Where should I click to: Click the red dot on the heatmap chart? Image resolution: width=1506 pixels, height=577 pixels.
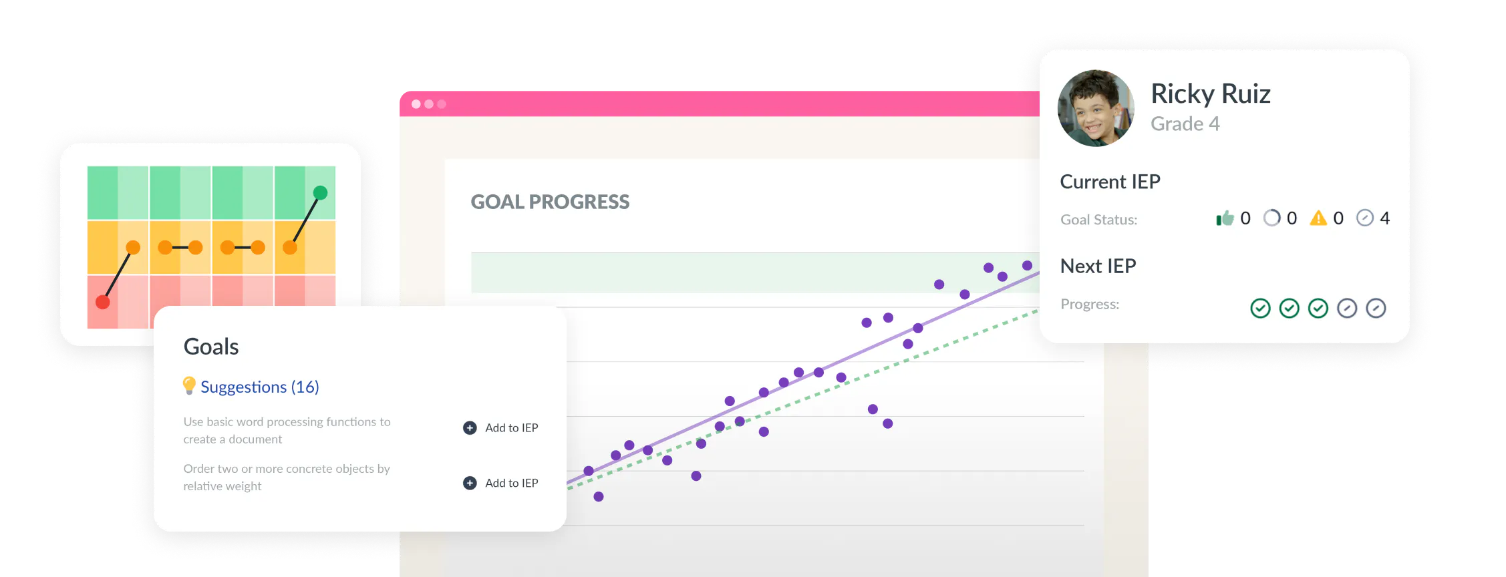(103, 302)
